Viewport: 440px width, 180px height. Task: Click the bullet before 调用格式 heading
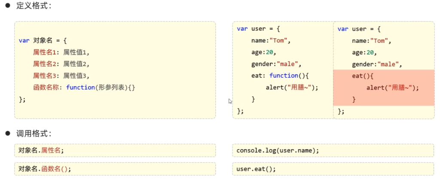coord(7,134)
